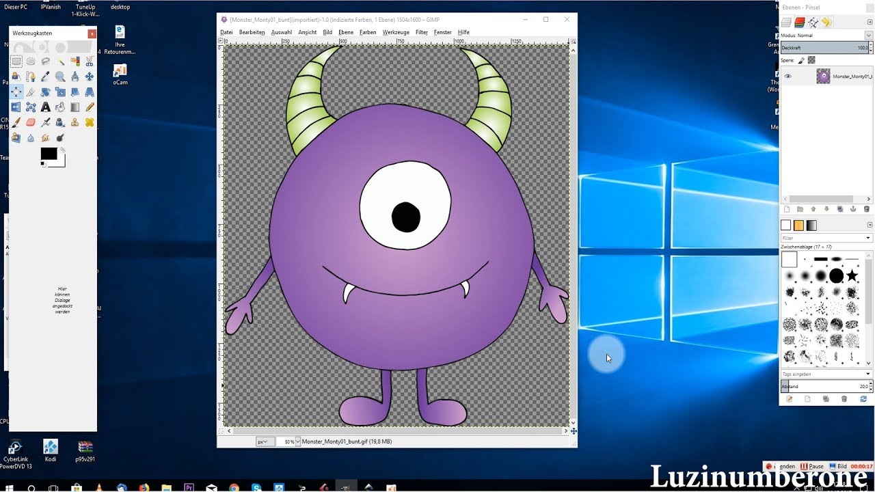Open the Farben menu

point(368,32)
